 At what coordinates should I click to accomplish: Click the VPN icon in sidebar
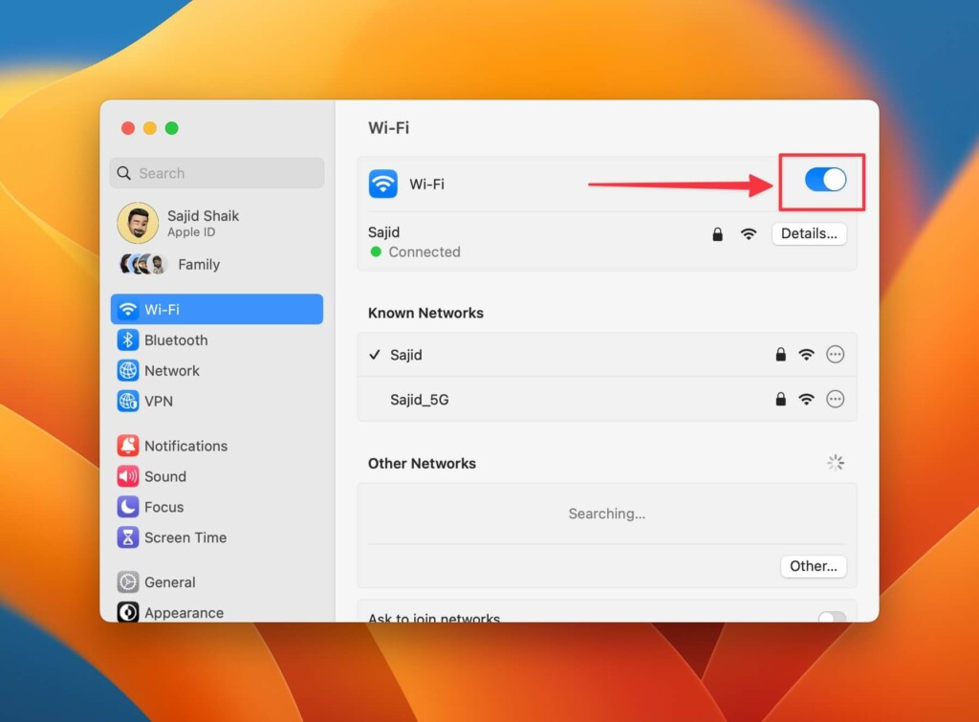pyautogui.click(x=128, y=402)
